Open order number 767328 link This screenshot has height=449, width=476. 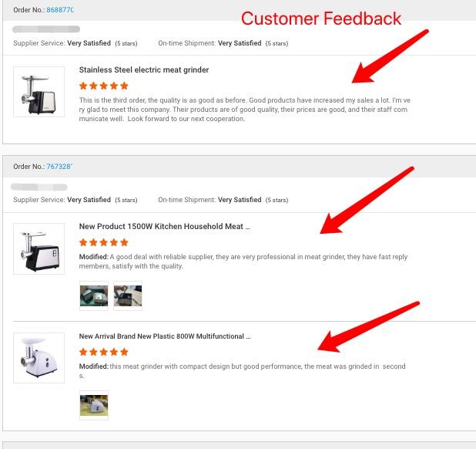(59, 167)
